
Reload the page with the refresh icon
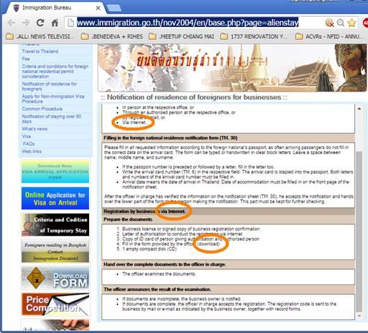click(40, 23)
